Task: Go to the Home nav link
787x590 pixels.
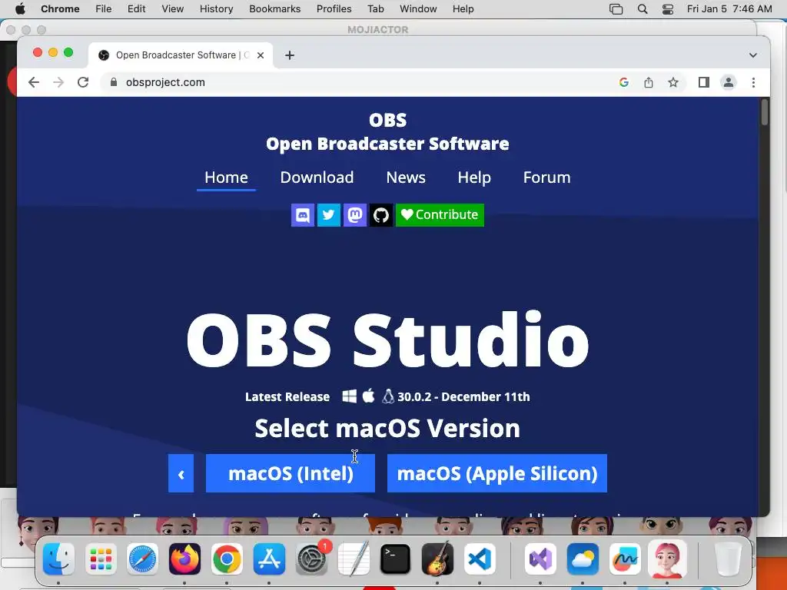Action: (227, 177)
